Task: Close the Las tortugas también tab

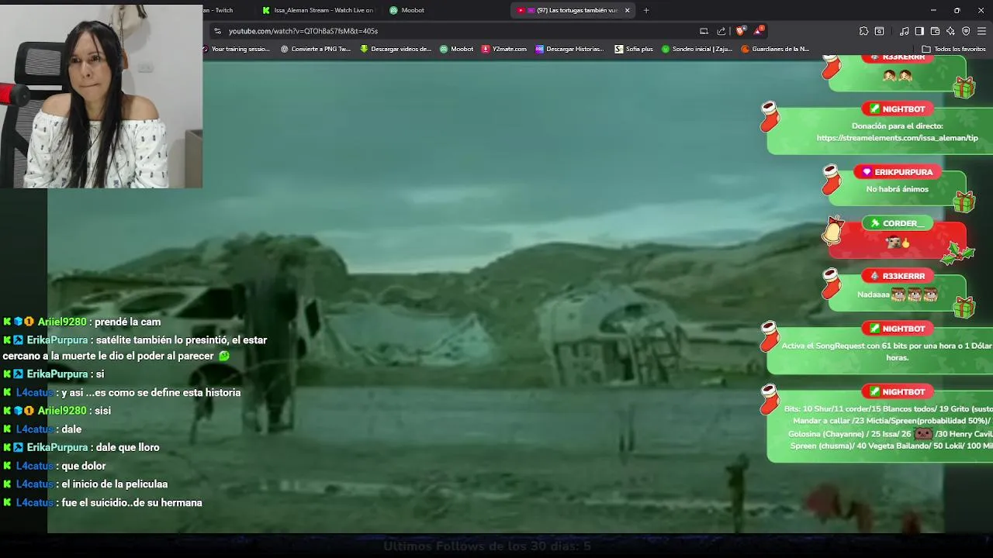Action: pyautogui.click(x=627, y=10)
